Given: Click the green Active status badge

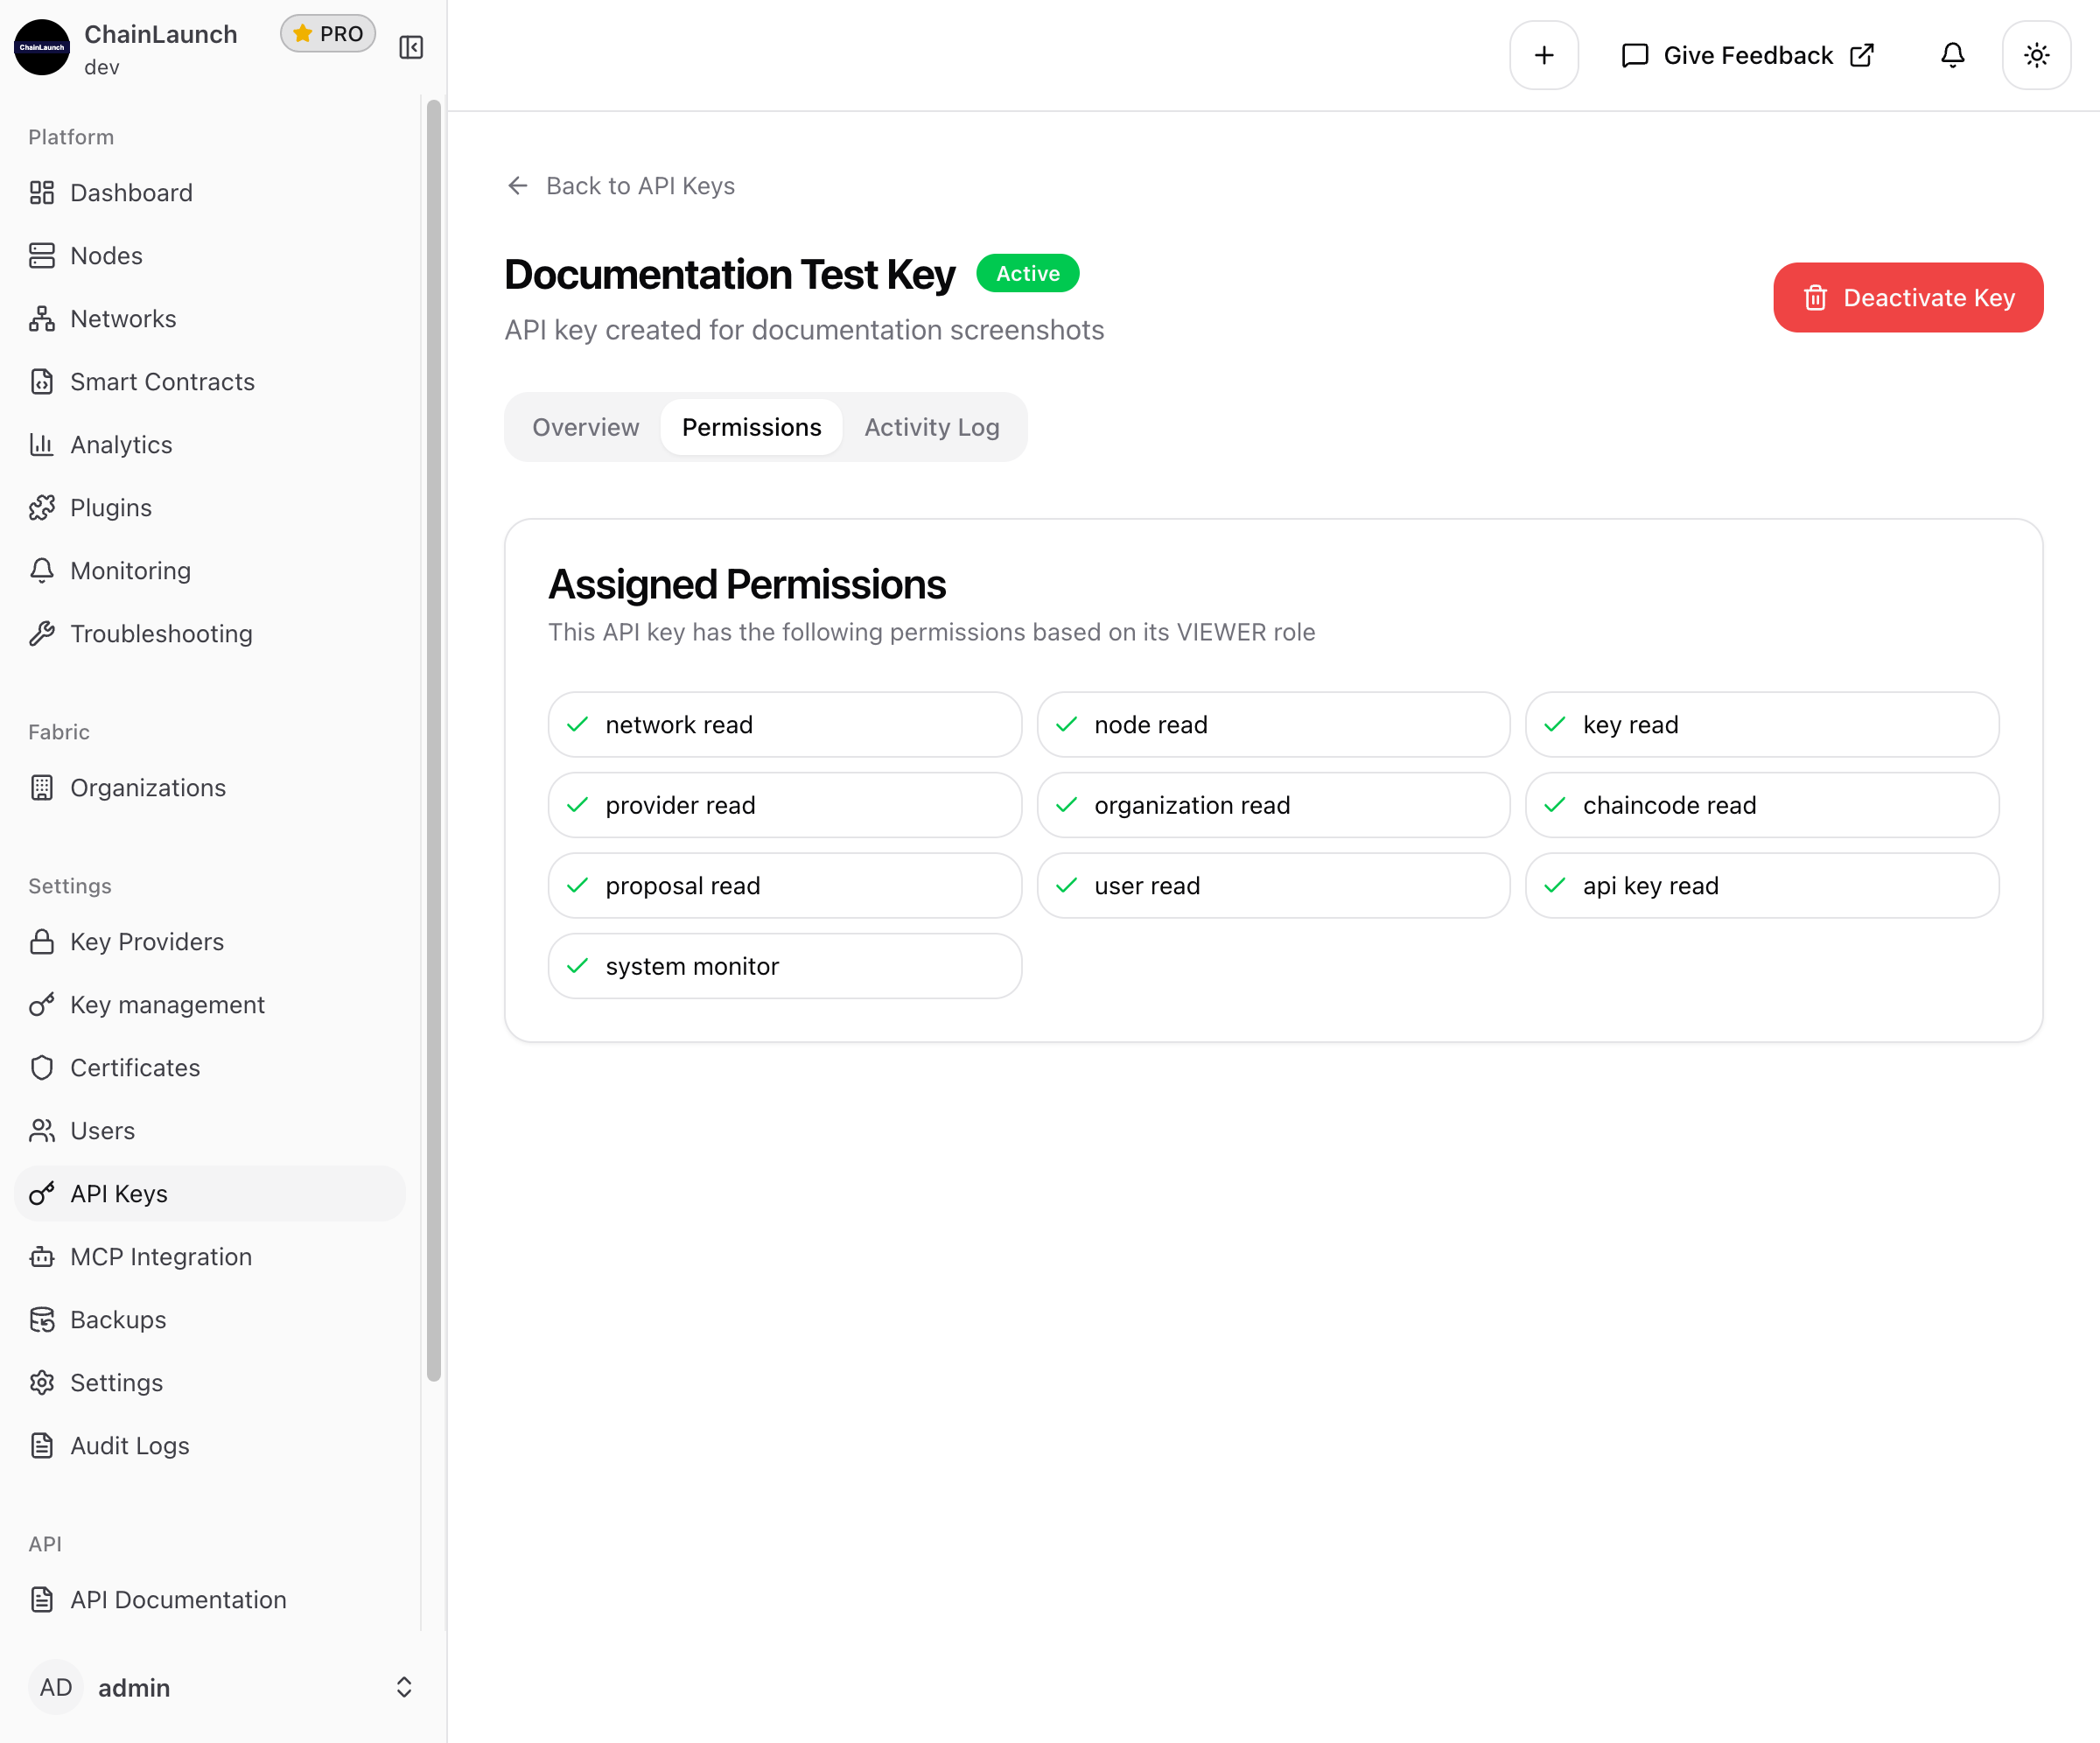Looking at the screenshot, I should [x=1027, y=273].
